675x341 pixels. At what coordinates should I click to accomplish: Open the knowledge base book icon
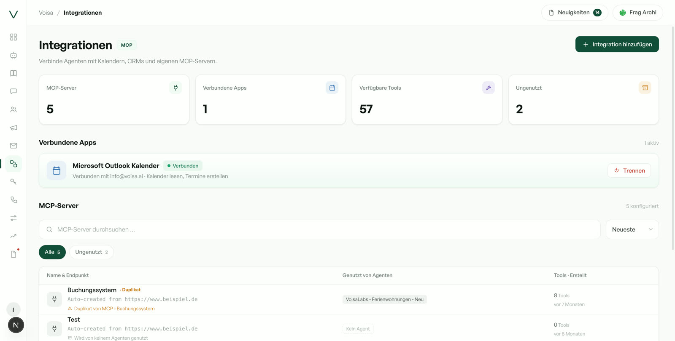pos(13,73)
